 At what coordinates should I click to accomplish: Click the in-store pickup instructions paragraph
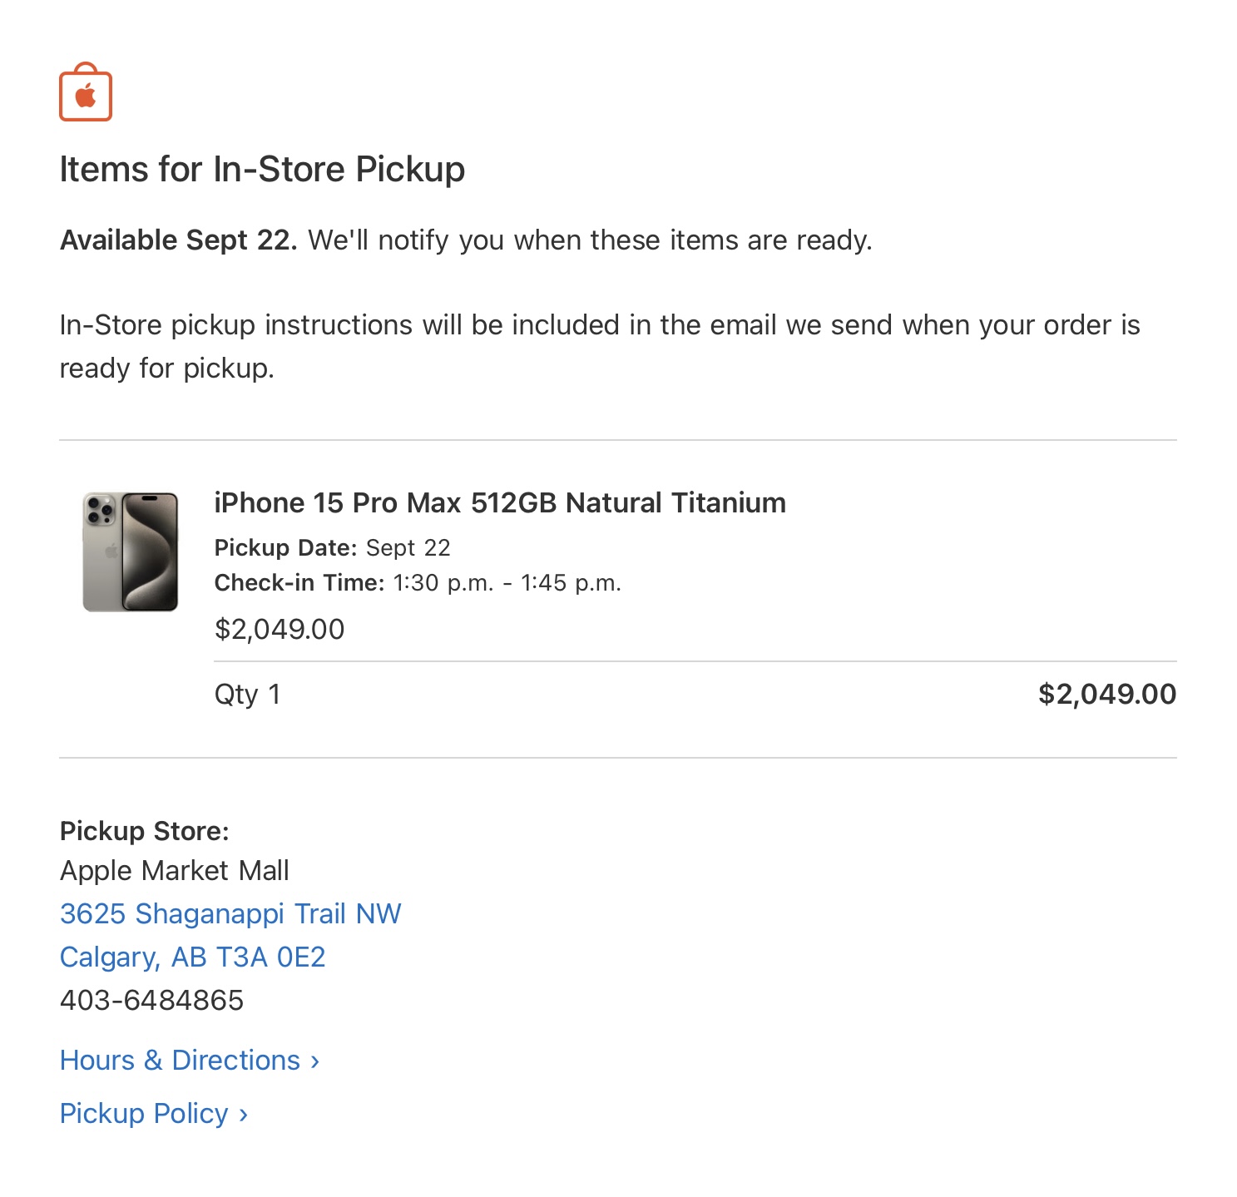tap(599, 345)
